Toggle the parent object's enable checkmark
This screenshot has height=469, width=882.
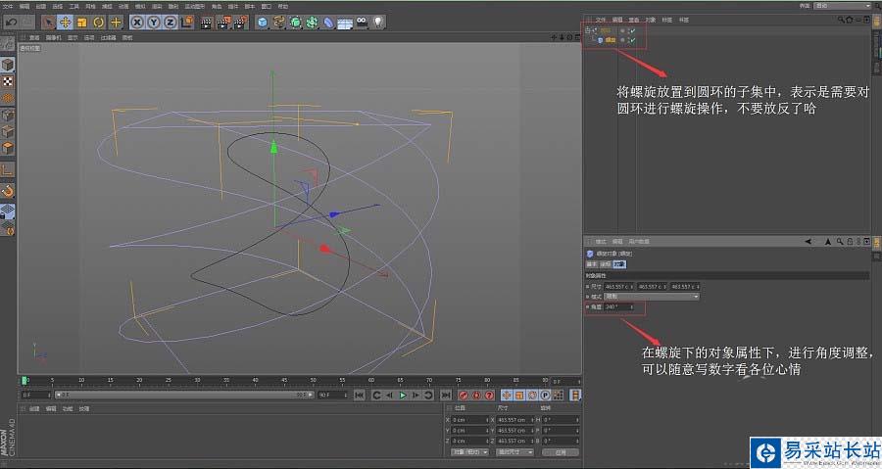(x=633, y=31)
